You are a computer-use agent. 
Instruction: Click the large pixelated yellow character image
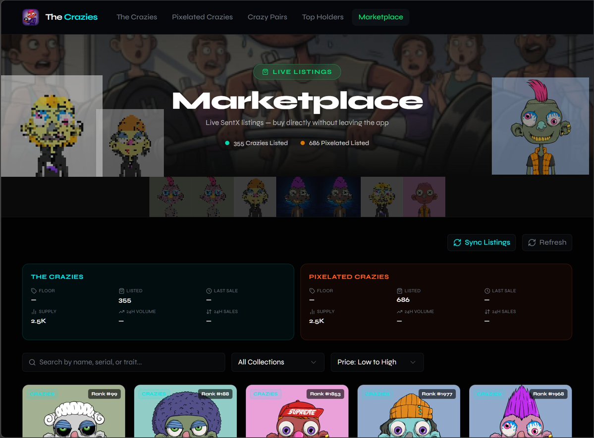coord(52,126)
